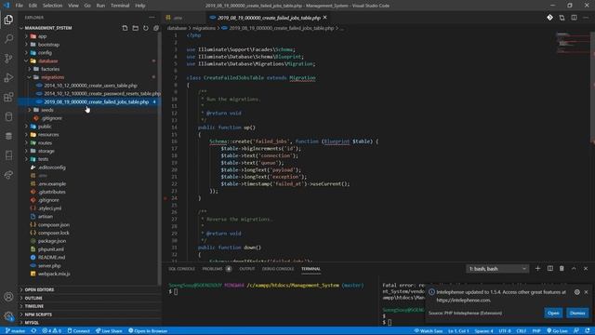Click Watch Sass in status bar
Screen dimensions: 595x335
(x=428, y=331)
